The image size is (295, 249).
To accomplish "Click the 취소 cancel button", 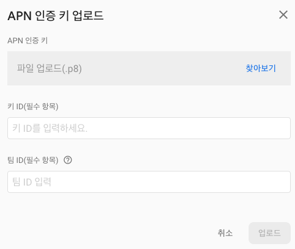I will (x=225, y=233).
